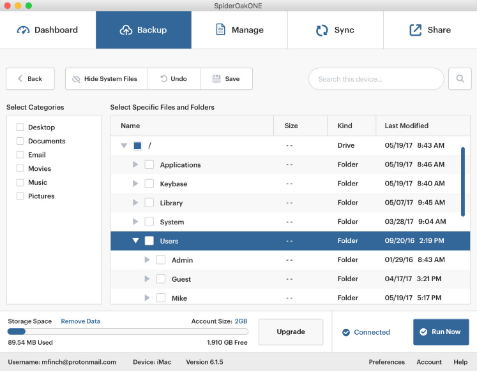Sort by the Kind column header
477x371 pixels.
coord(352,126)
